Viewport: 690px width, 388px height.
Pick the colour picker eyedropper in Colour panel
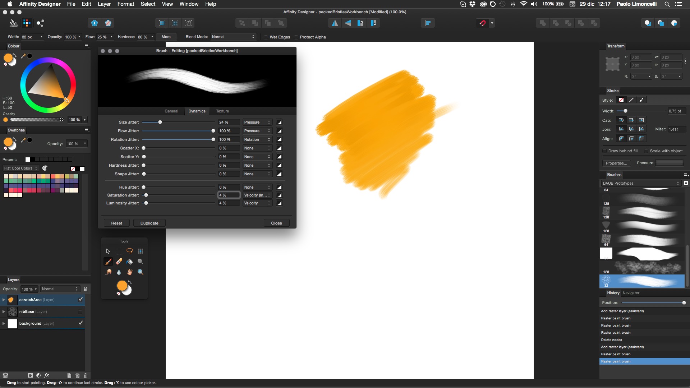(x=23, y=56)
